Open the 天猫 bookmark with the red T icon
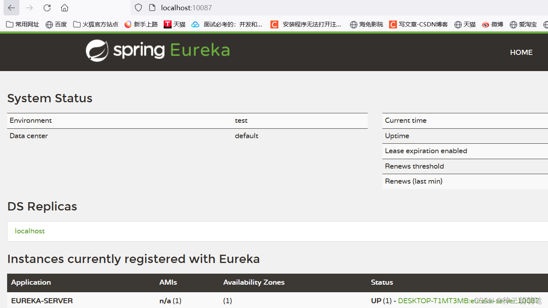This screenshot has width=548, height=308. [167, 24]
